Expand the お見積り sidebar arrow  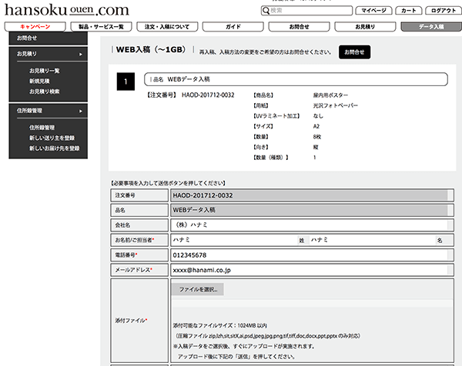coord(80,55)
